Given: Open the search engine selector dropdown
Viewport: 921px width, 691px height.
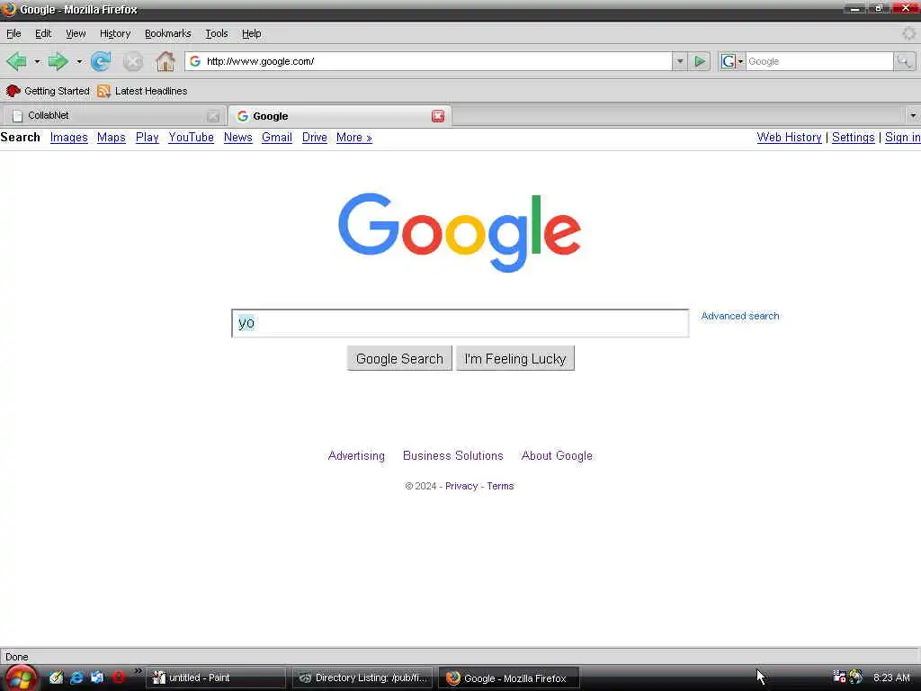Looking at the screenshot, I should click(x=732, y=61).
